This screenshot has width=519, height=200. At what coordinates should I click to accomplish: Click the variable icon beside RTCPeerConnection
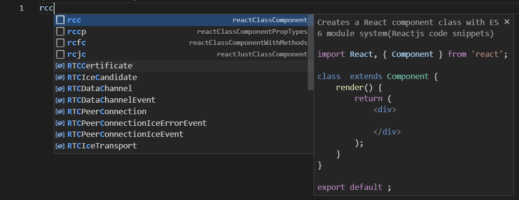60,111
